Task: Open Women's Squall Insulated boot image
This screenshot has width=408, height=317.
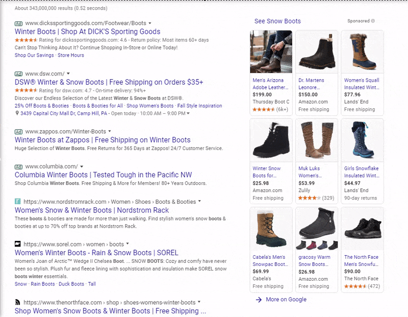Action: (x=363, y=52)
